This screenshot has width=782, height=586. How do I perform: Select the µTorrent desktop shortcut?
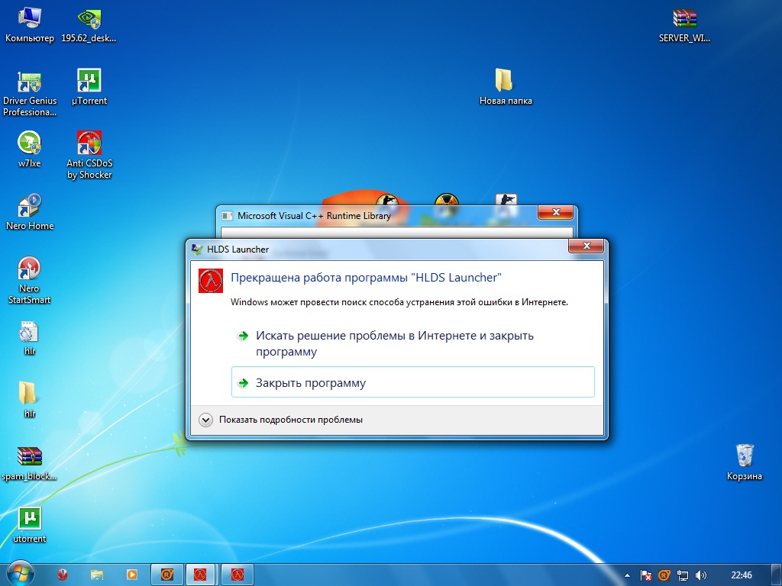coord(89,87)
